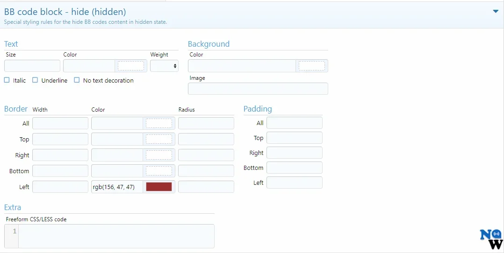Image resolution: width=504 pixels, height=253 pixels.
Task: Open the All border color swatch
Action: pyautogui.click(x=159, y=123)
